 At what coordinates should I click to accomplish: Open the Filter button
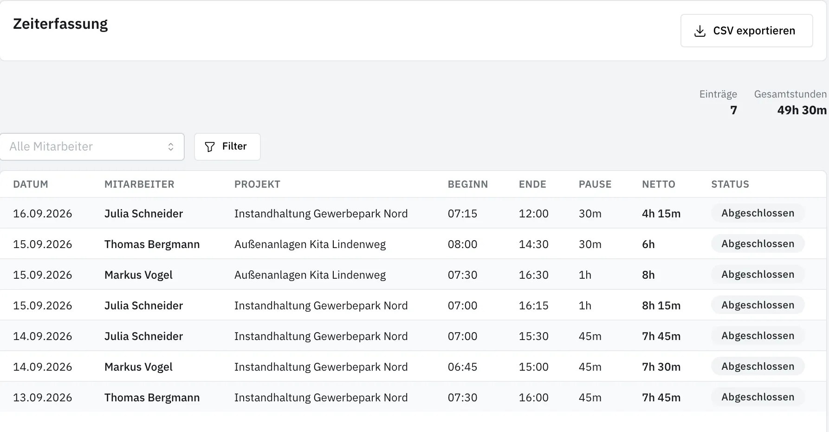click(x=227, y=147)
